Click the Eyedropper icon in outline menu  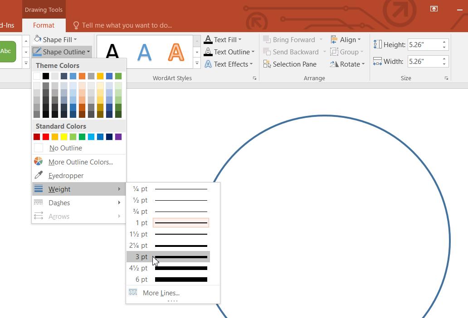(x=39, y=175)
